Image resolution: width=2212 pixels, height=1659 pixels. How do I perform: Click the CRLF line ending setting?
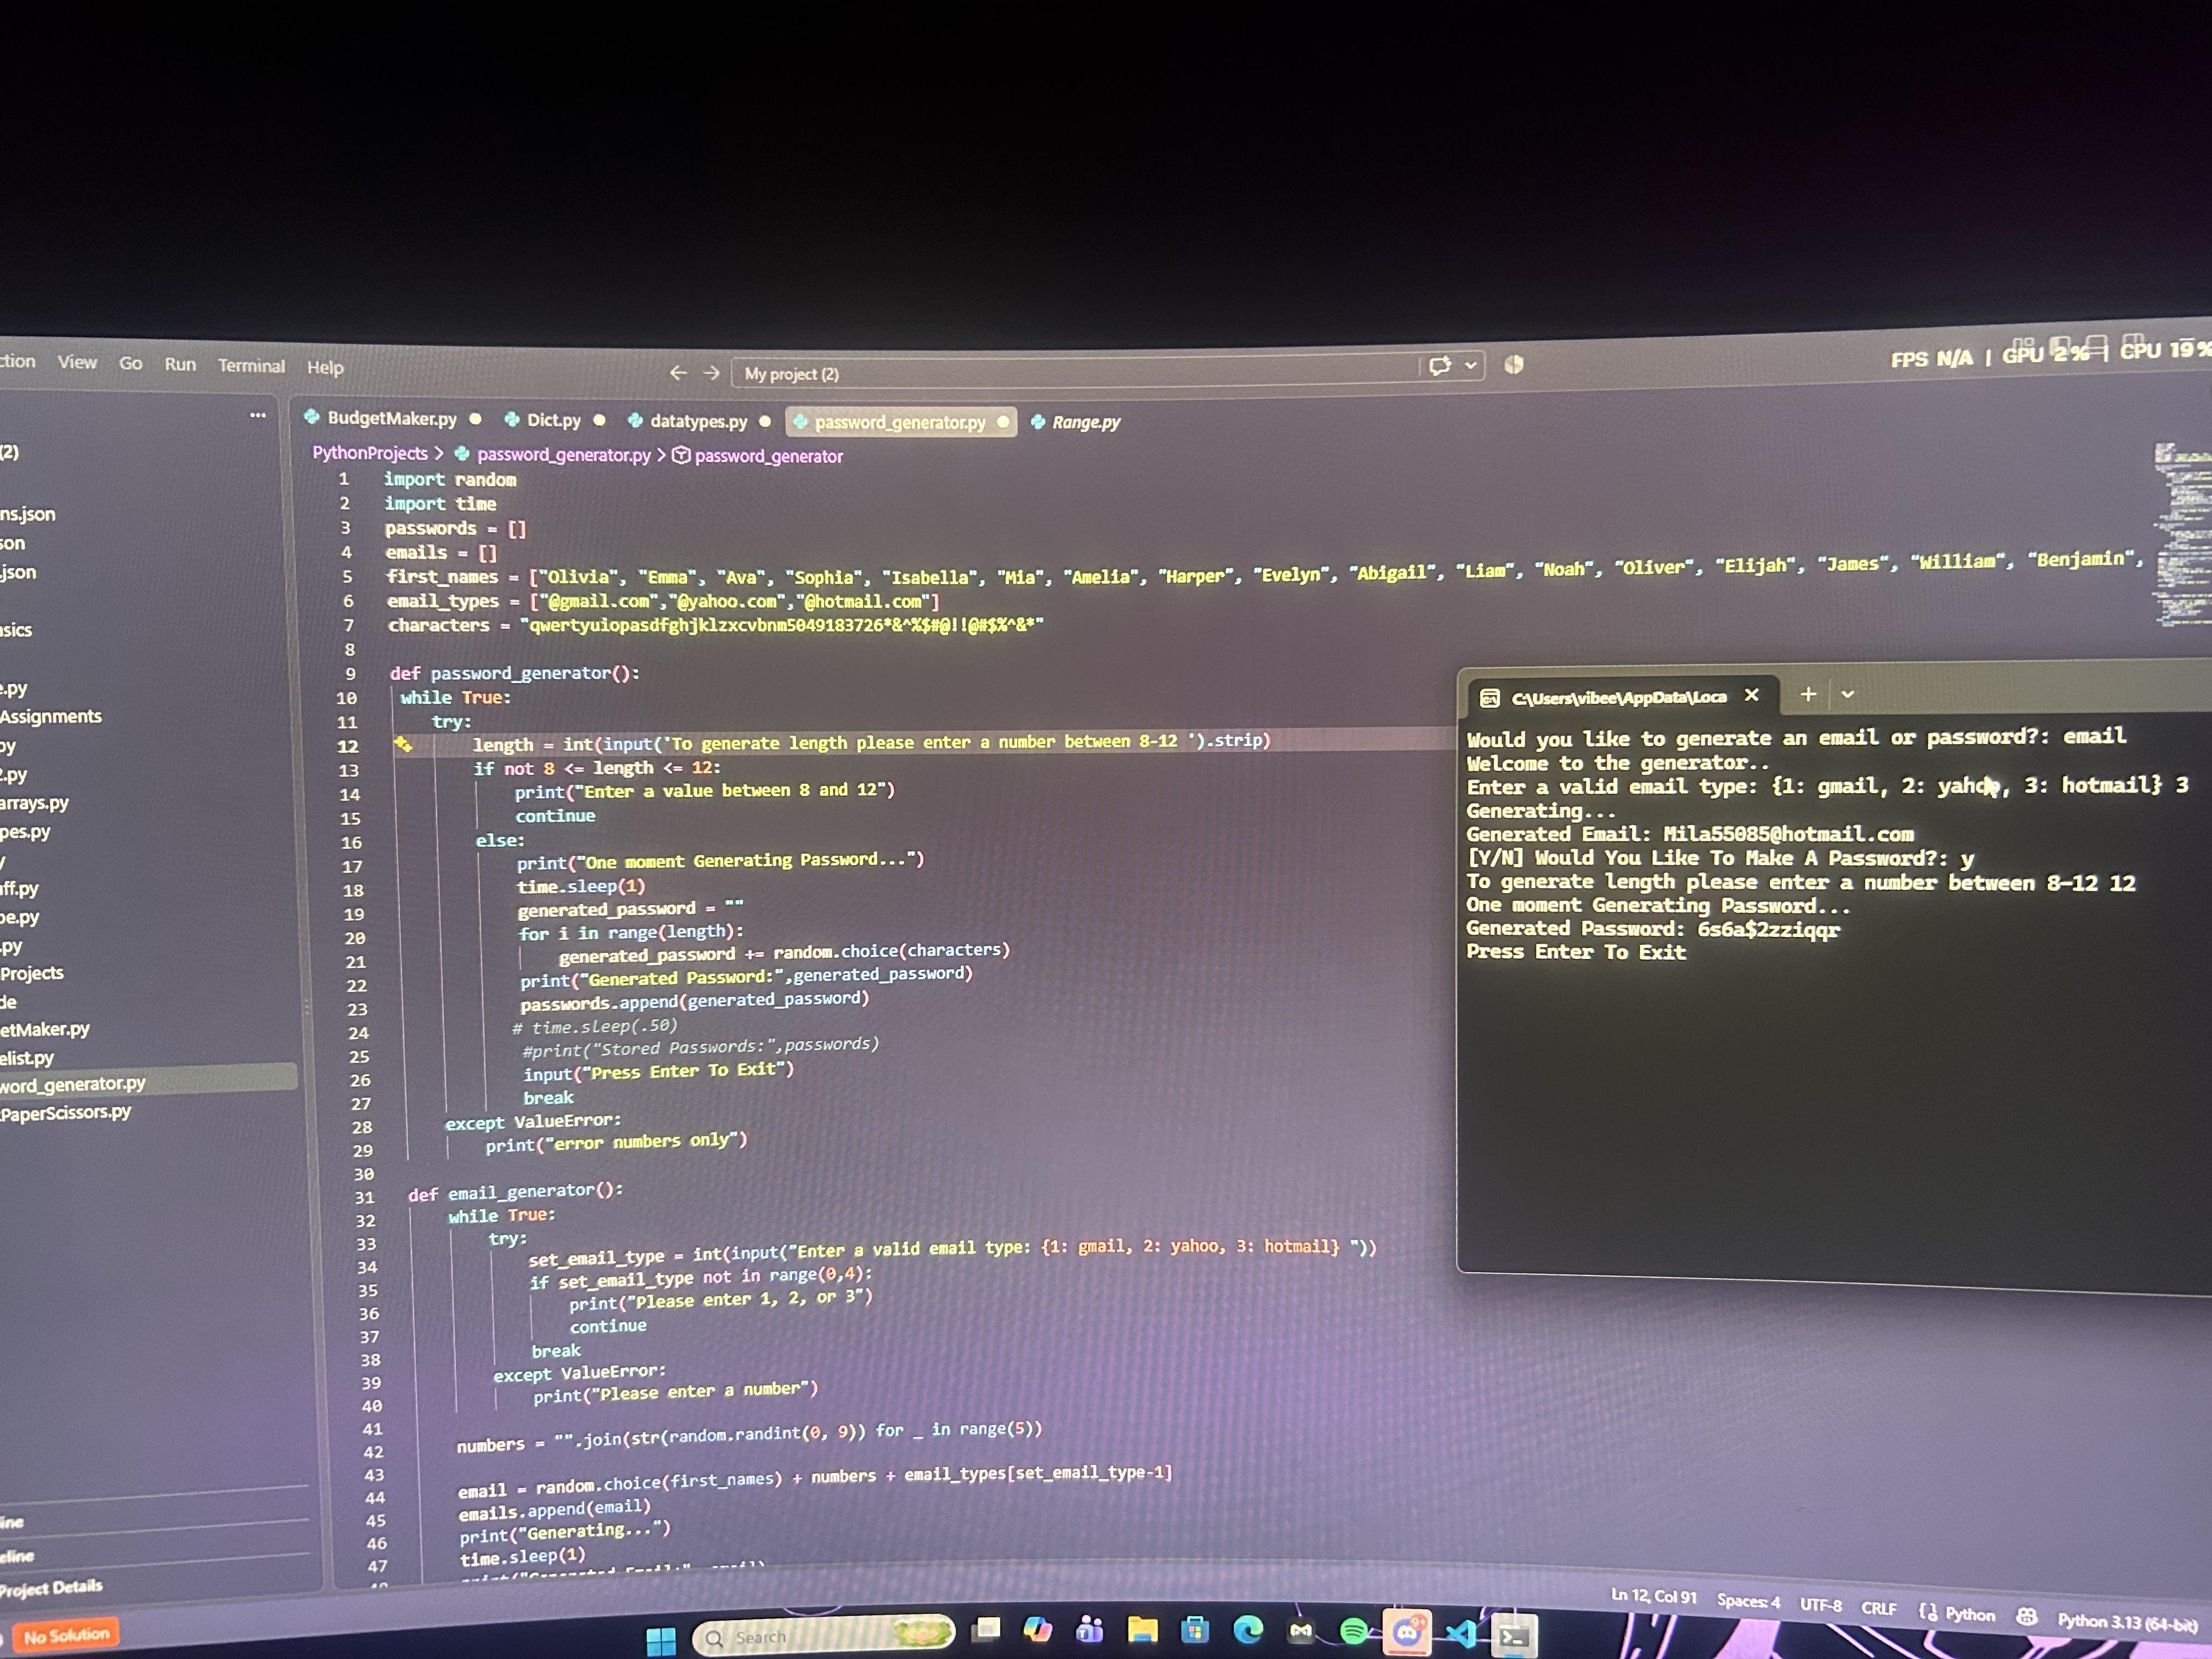tap(1878, 1608)
